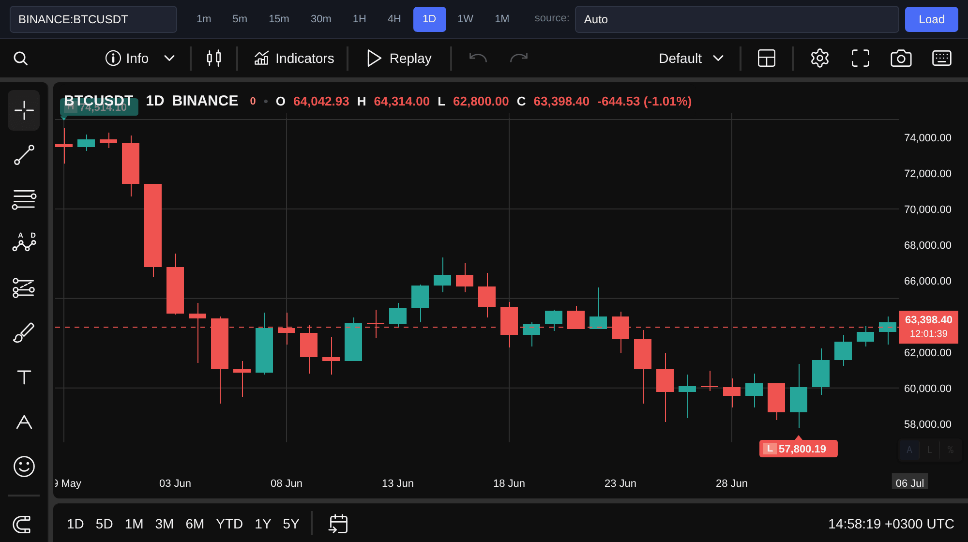The height and width of the screenshot is (542, 968).
Task: Enter fullscreen mode
Action: [861, 58]
